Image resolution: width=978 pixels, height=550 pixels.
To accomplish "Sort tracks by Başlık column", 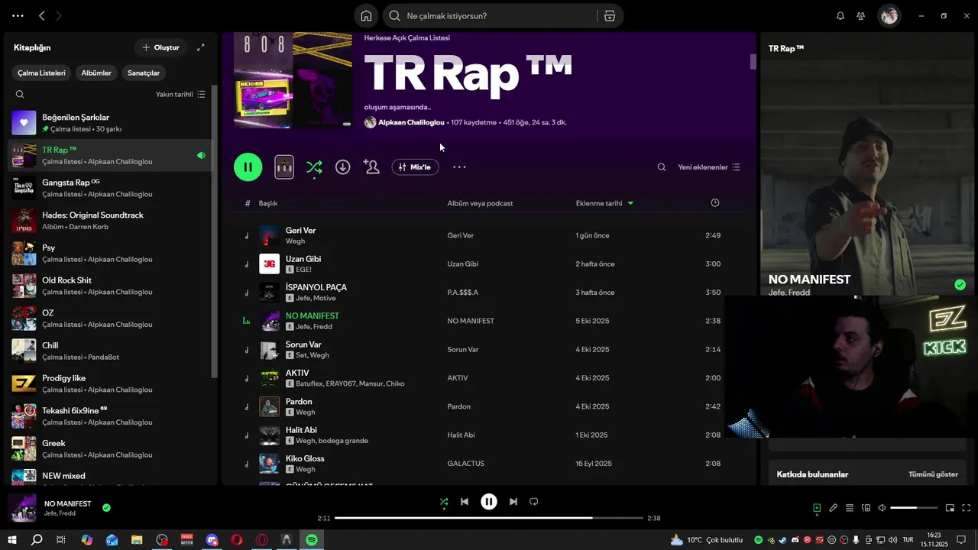I will coord(268,203).
